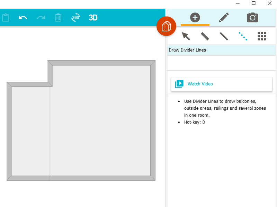Select the pointer selection tool
The width and height of the screenshot is (277, 207).
186,36
